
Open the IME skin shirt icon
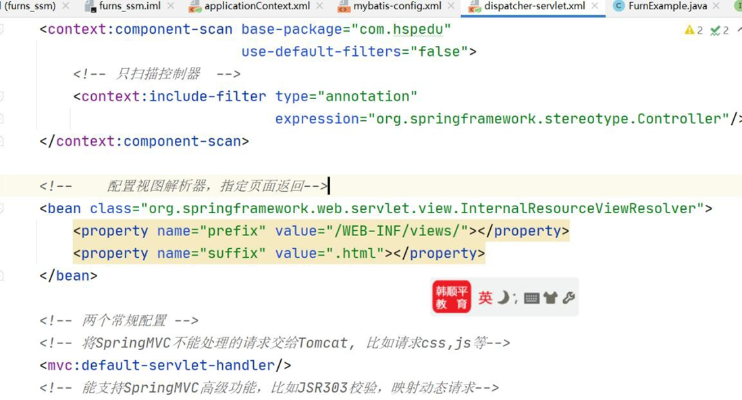(x=550, y=298)
